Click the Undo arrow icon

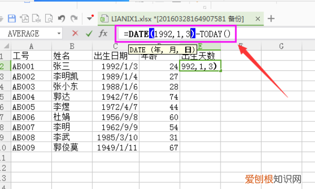61,18
